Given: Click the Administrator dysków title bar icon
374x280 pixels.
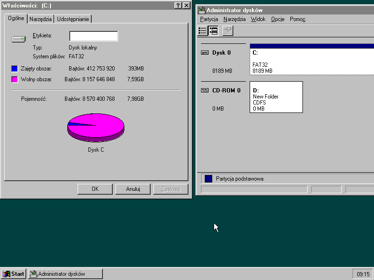Looking at the screenshot, I should (x=202, y=10).
